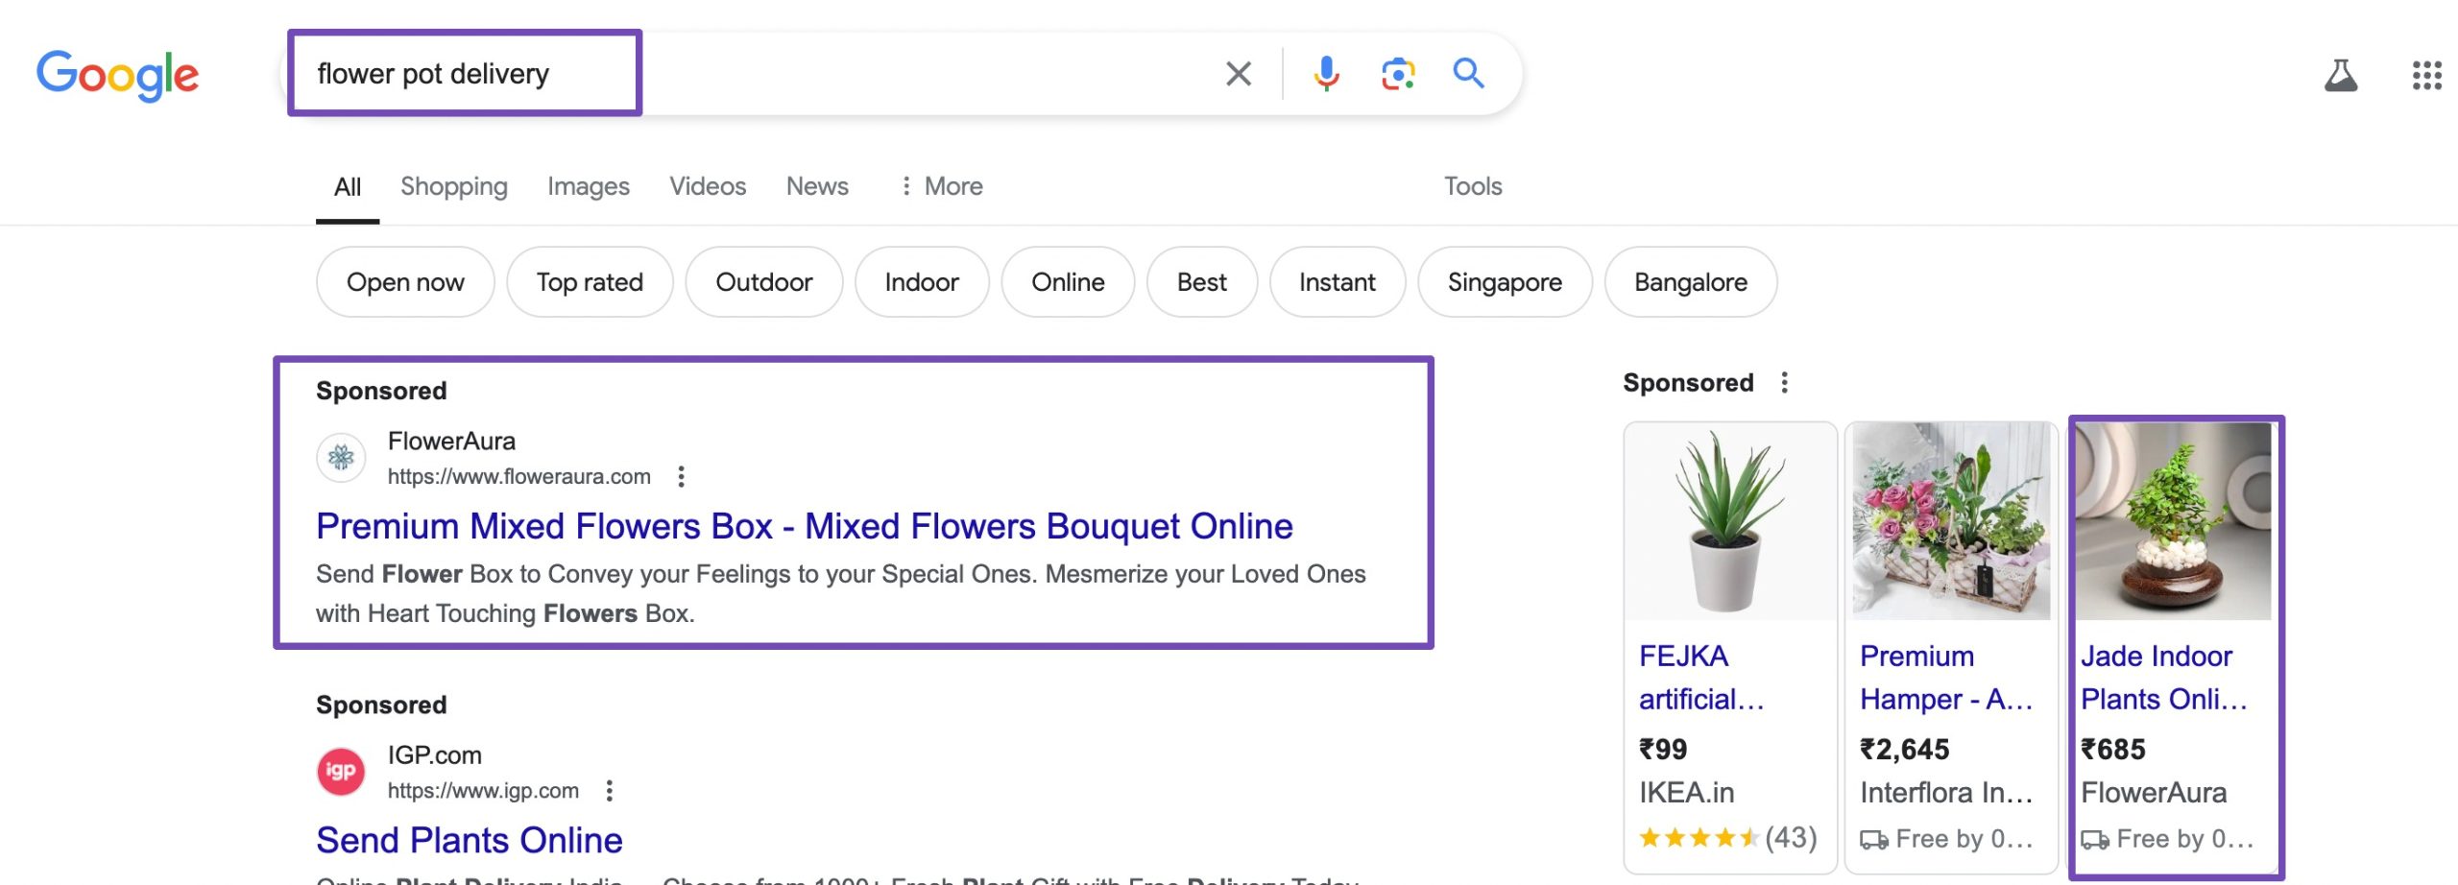Open search Tools options
Image resolution: width=2458 pixels, height=885 pixels.
pyautogui.click(x=1473, y=186)
